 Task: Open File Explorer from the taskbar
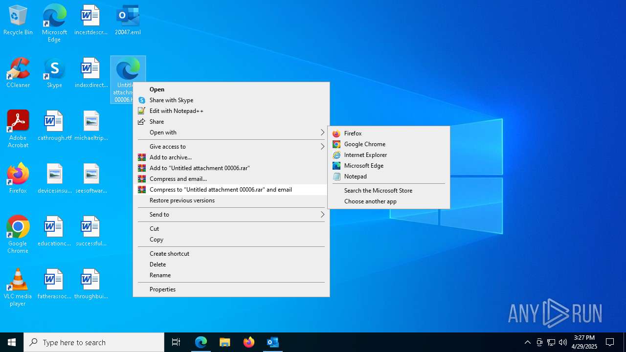pyautogui.click(x=225, y=342)
